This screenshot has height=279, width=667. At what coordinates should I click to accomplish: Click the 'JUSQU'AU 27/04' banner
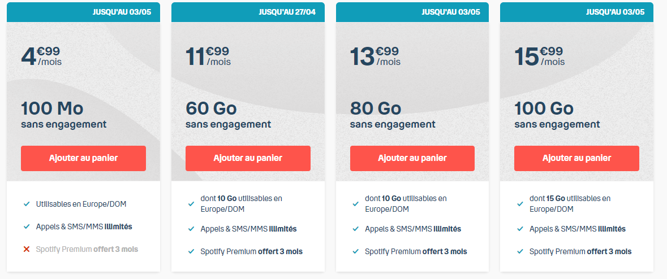tap(287, 12)
